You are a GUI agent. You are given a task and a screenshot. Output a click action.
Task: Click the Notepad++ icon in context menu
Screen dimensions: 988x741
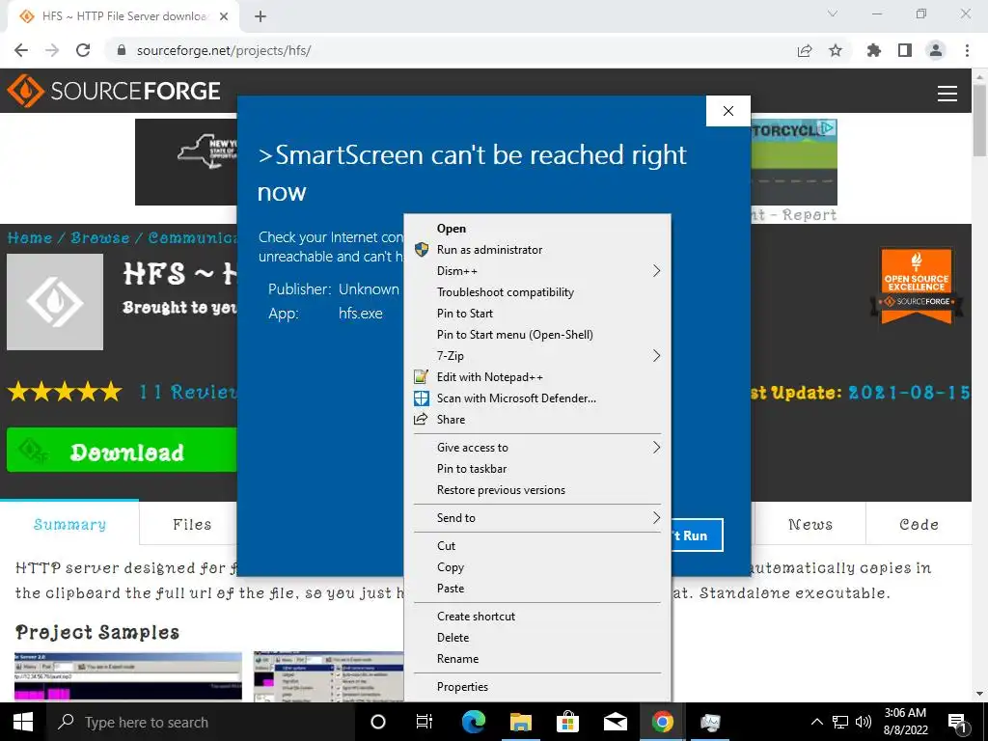[x=421, y=377]
